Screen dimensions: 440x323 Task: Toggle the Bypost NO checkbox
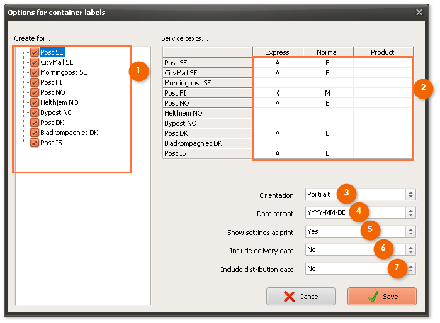click(35, 112)
